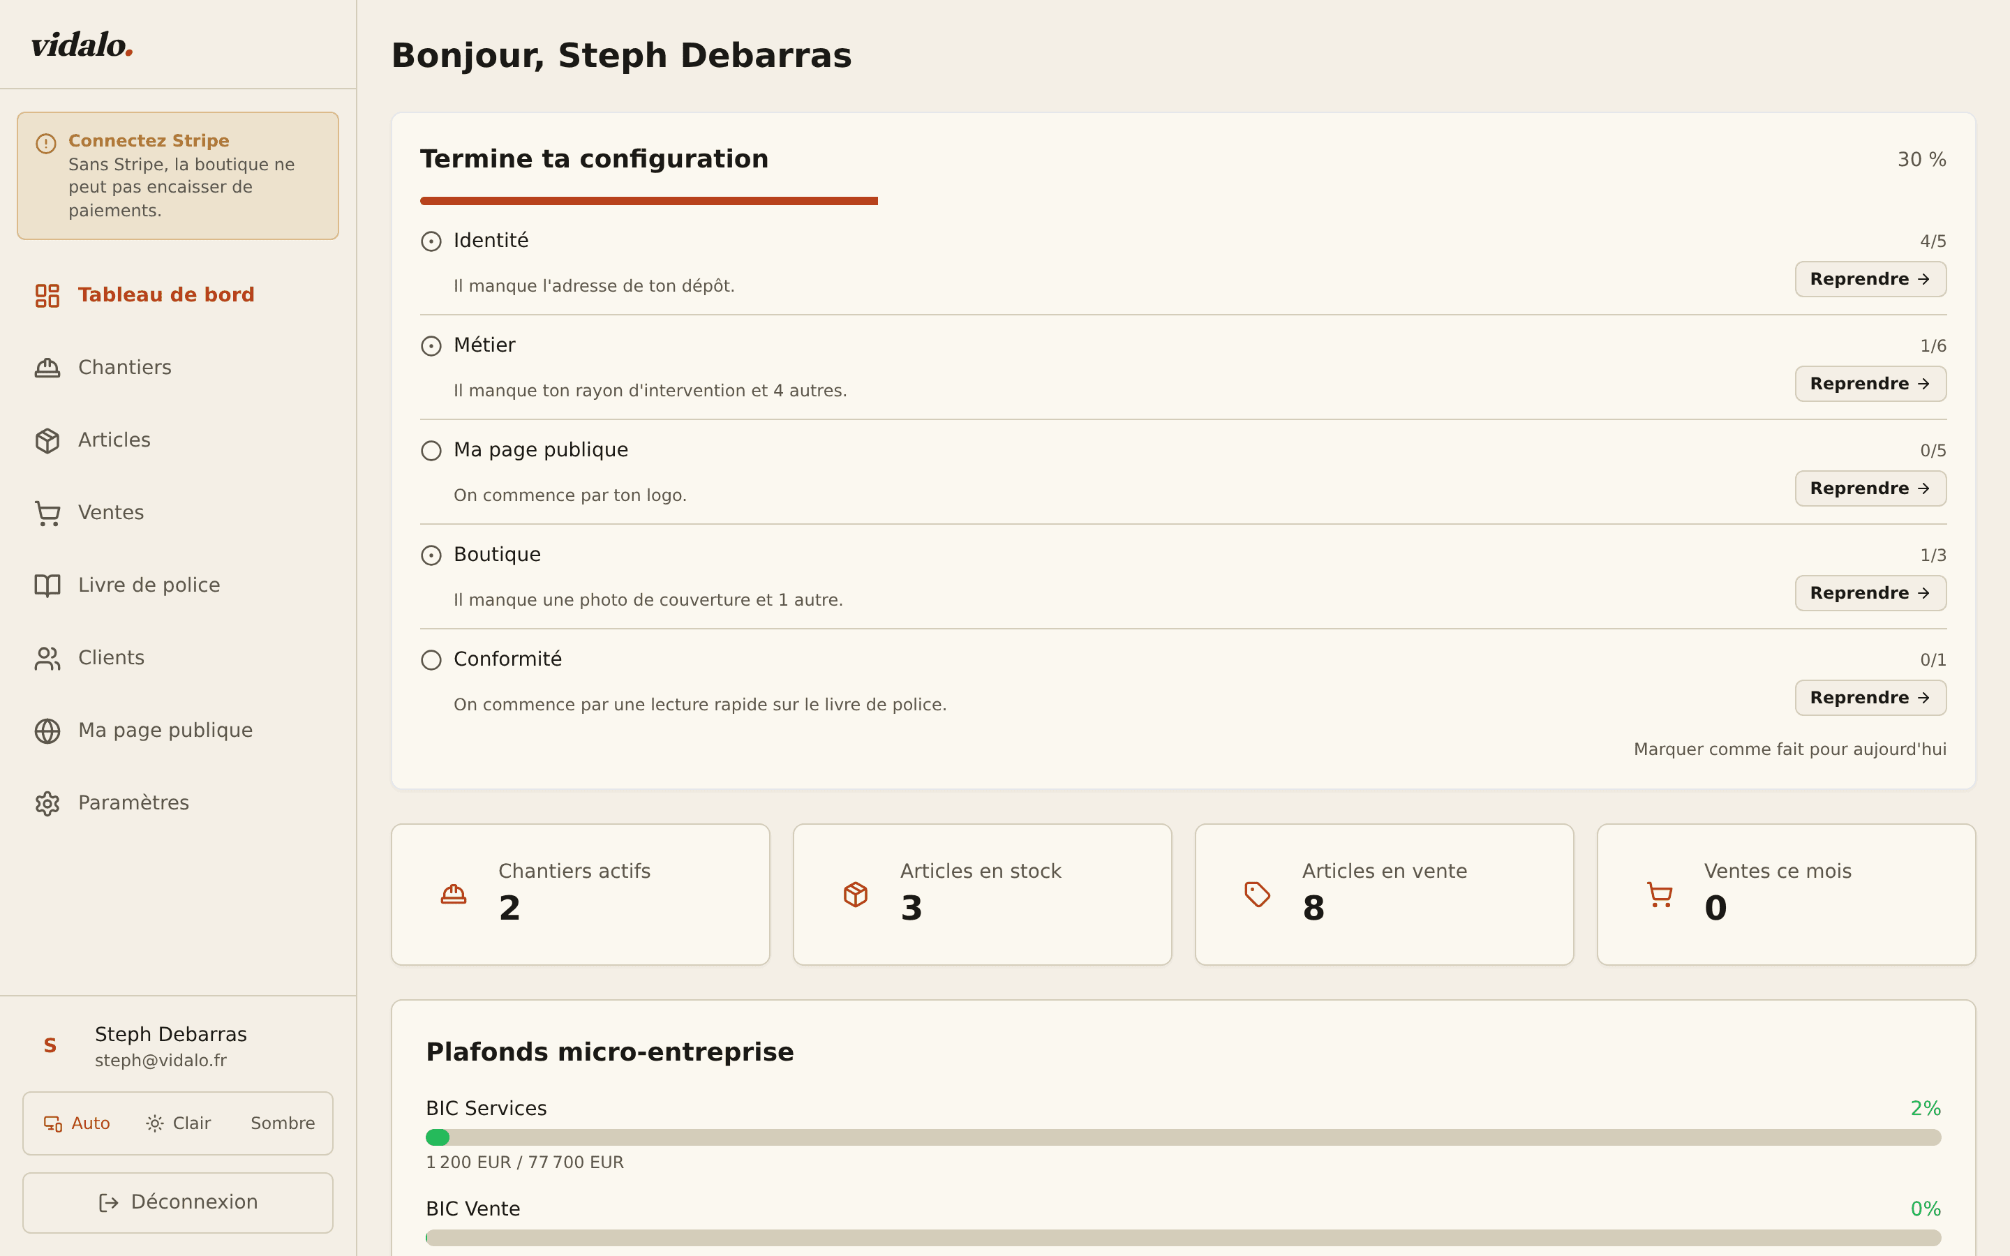Click the Stripe warning alert icon
Image resolution: width=2010 pixels, height=1256 pixels.
(x=45, y=143)
